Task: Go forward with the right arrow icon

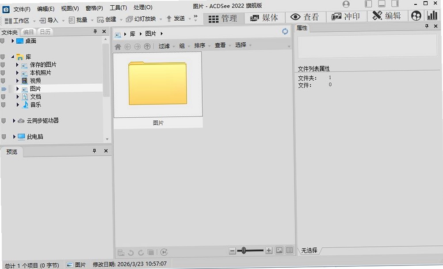Action: [x=137, y=46]
